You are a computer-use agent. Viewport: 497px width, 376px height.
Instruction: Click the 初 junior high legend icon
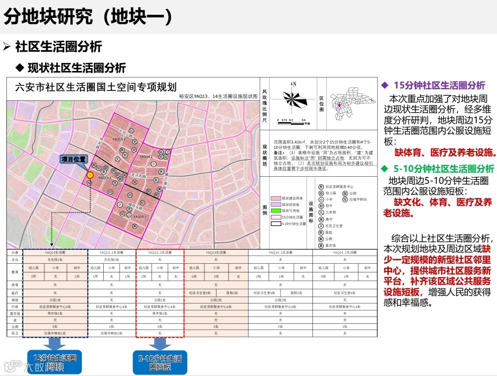[x=321, y=206]
